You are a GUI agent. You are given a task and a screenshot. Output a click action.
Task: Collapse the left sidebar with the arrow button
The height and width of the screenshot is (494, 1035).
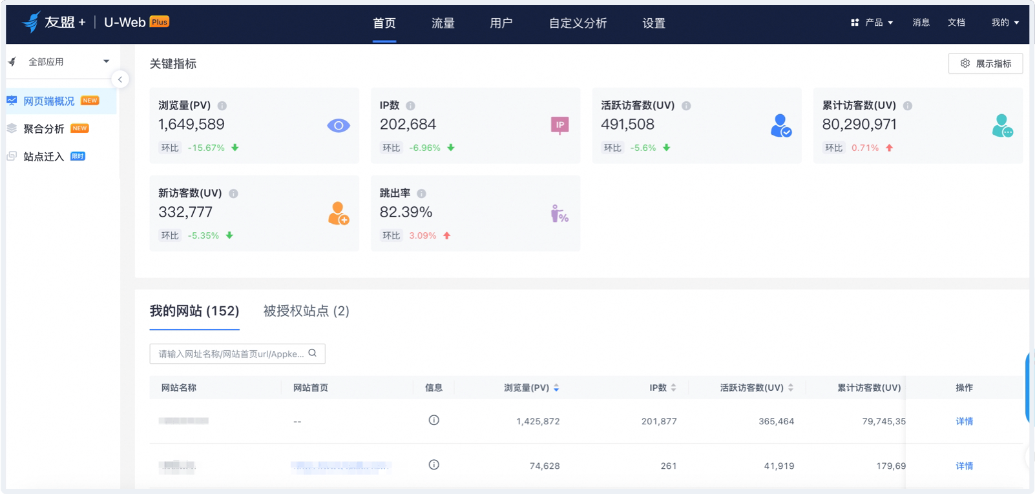pos(120,79)
